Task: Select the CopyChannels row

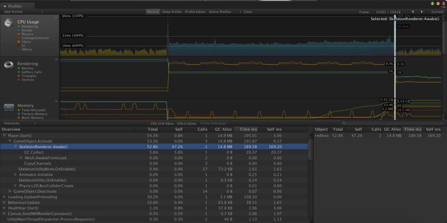Action: click(x=154, y=164)
